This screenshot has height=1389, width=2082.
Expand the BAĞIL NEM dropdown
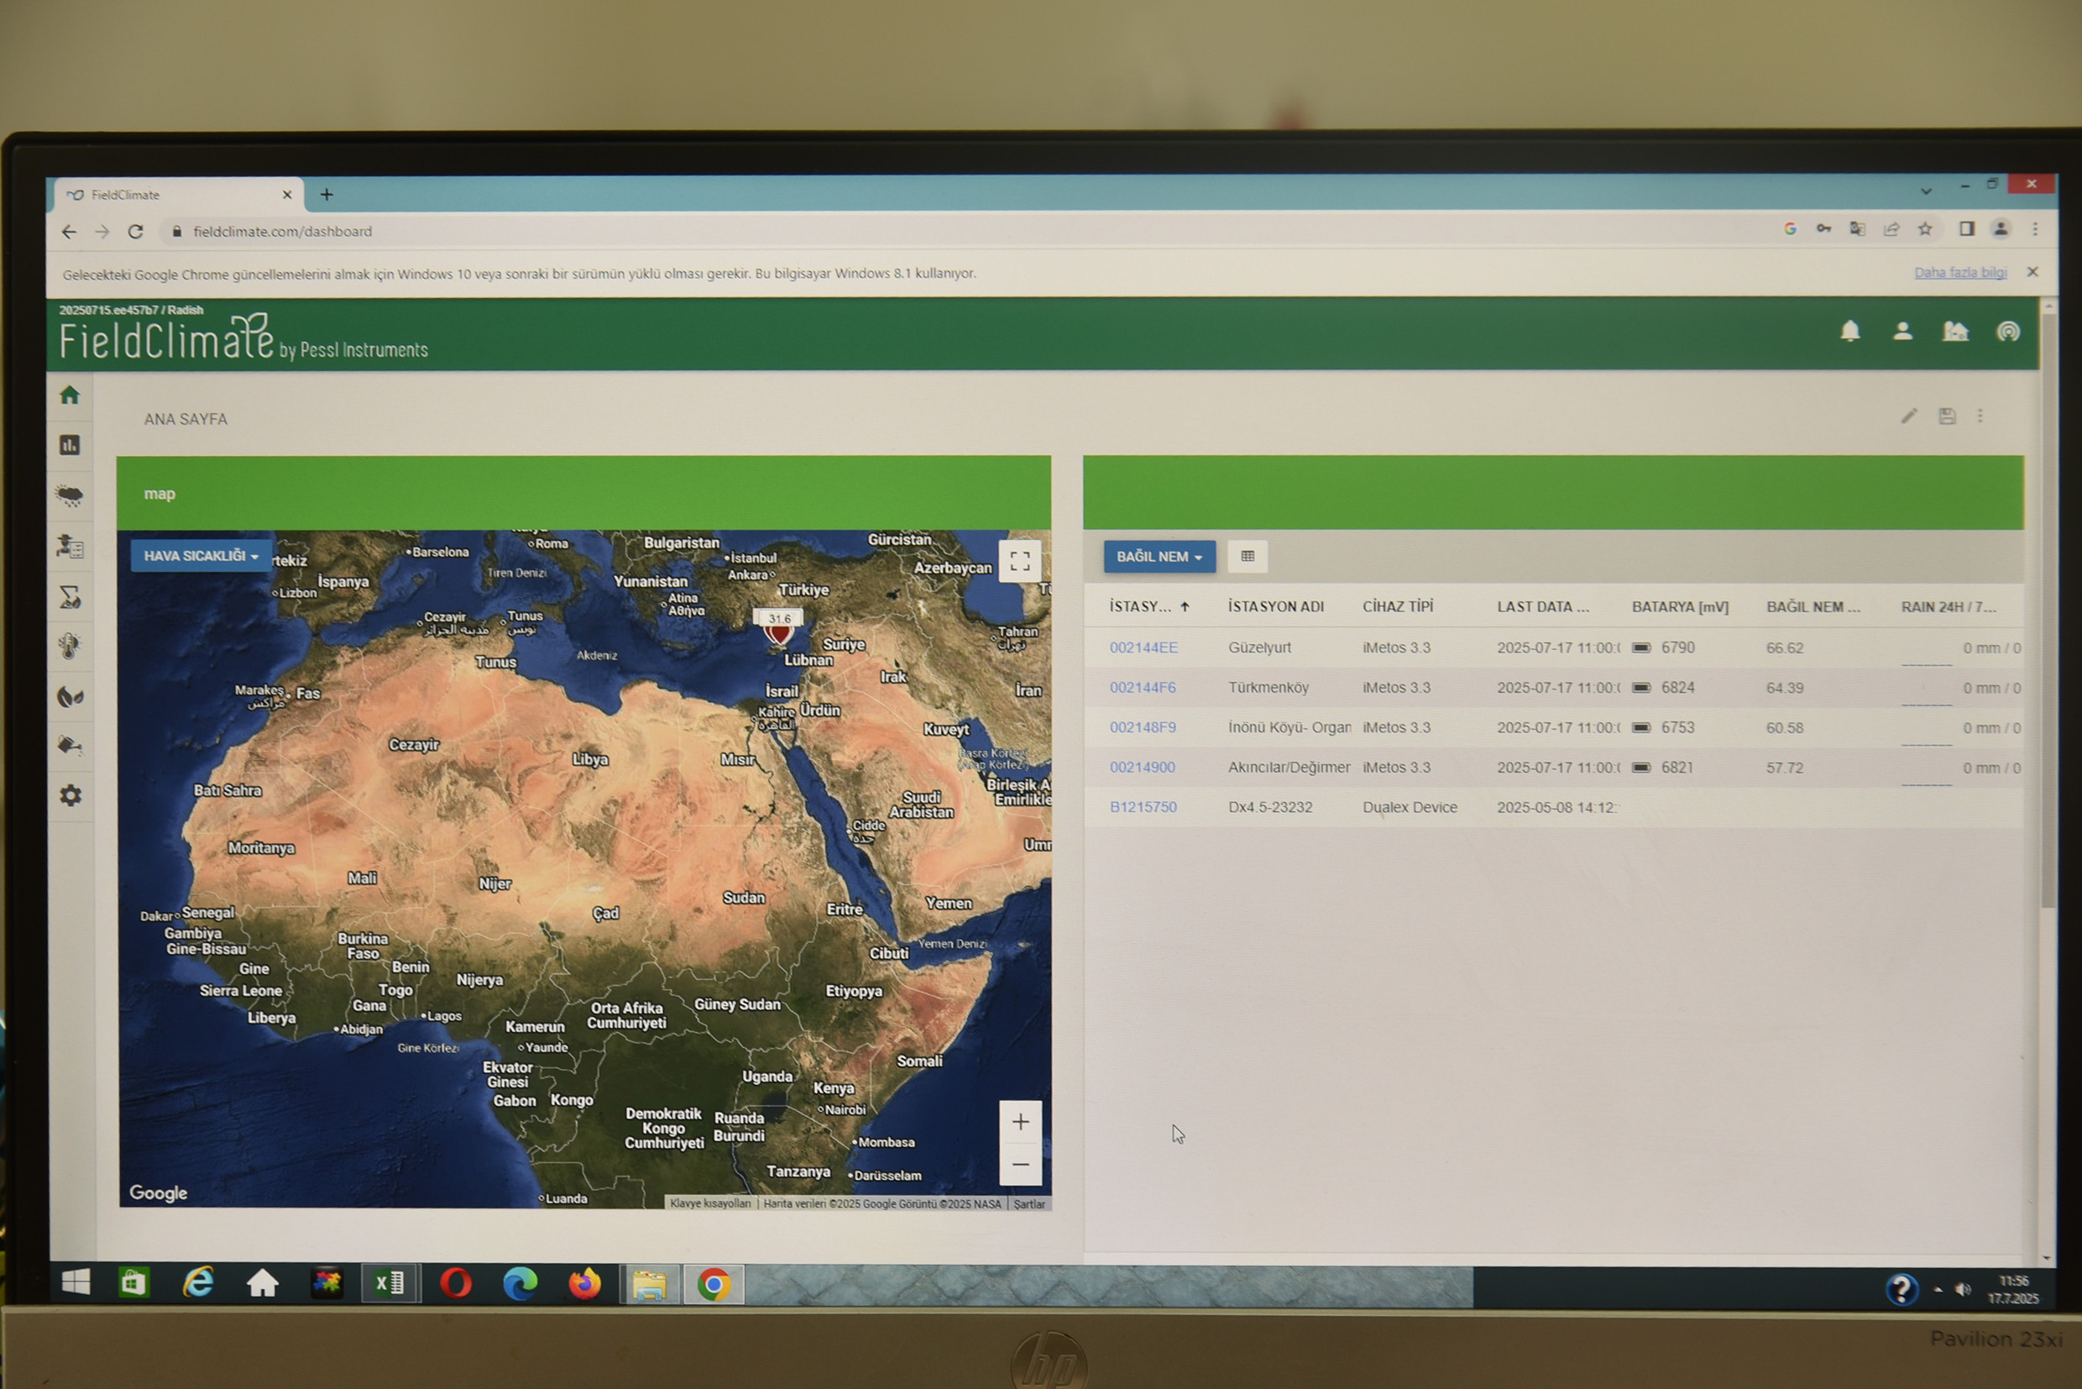pyautogui.click(x=1159, y=556)
